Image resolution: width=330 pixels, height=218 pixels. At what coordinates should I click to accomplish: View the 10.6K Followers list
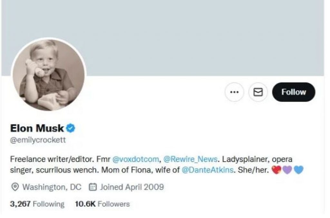point(102,204)
